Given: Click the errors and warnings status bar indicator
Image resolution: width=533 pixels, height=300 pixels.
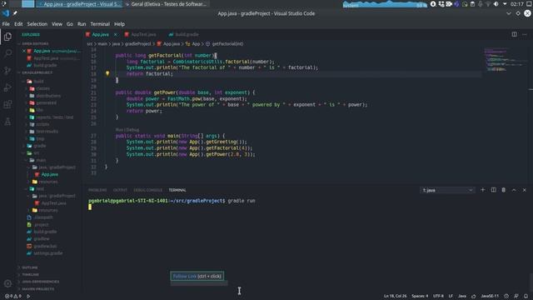Looking at the screenshot, I should click(13, 297).
